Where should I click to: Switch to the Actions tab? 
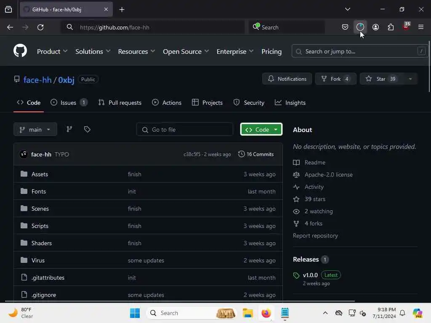pos(167,103)
